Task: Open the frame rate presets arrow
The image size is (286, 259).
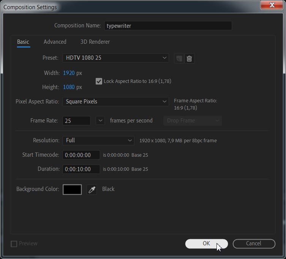Action: (x=100, y=121)
